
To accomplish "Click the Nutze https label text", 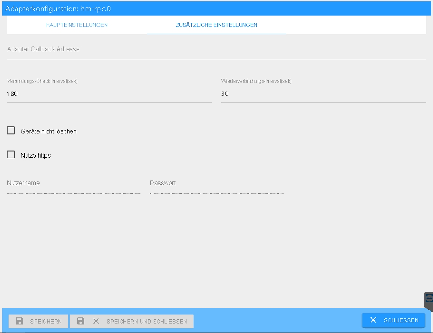I will pos(36,155).
